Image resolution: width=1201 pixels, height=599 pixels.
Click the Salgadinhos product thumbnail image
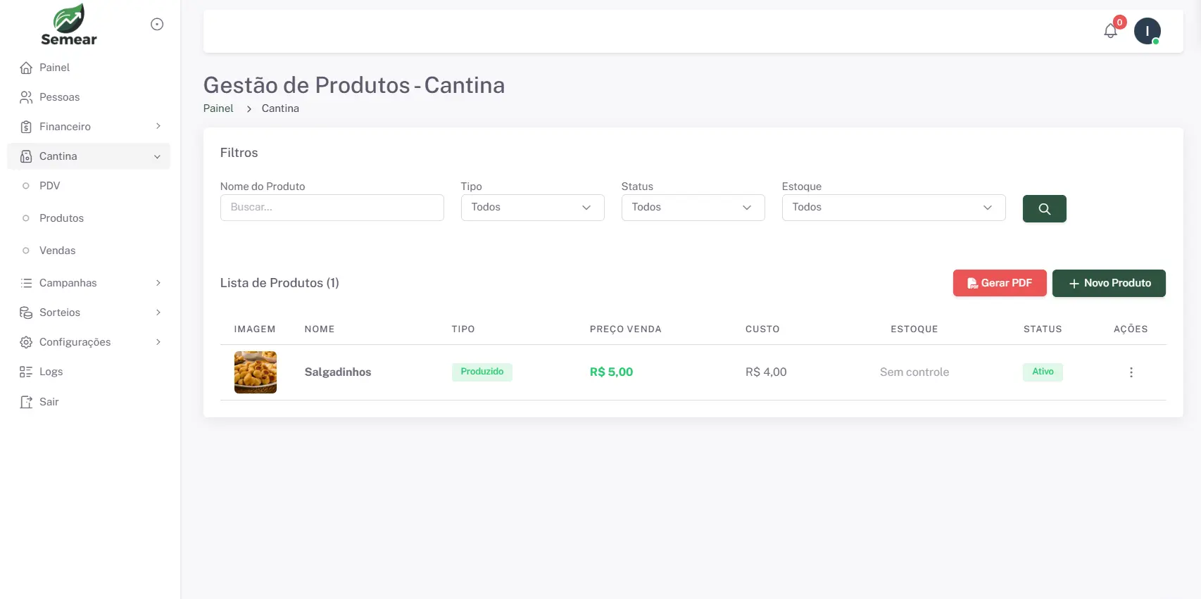tap(255, 372)
